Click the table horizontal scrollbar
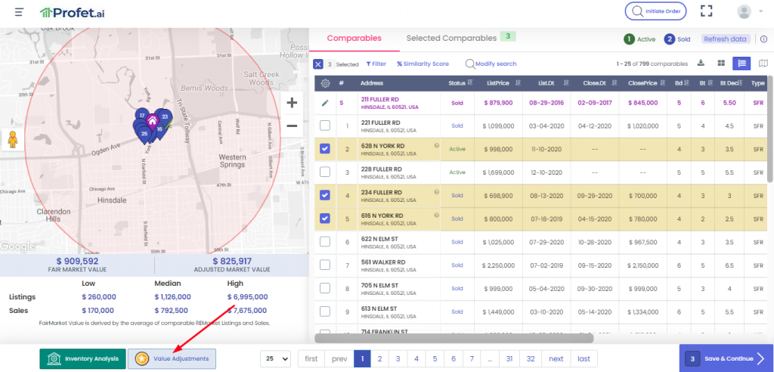Viewport: 774px width, 372px height. [454, 339]
